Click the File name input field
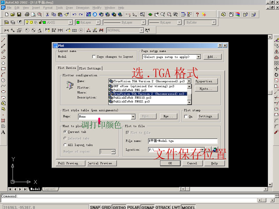 pyautogui.click(x=183, y=141)
